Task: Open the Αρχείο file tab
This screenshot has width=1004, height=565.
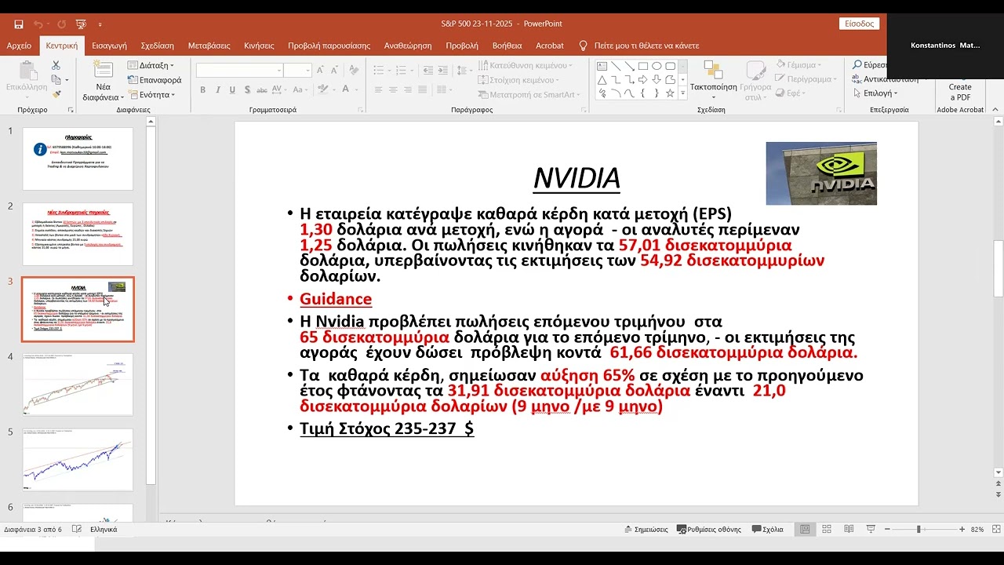Action: [19, 46]
